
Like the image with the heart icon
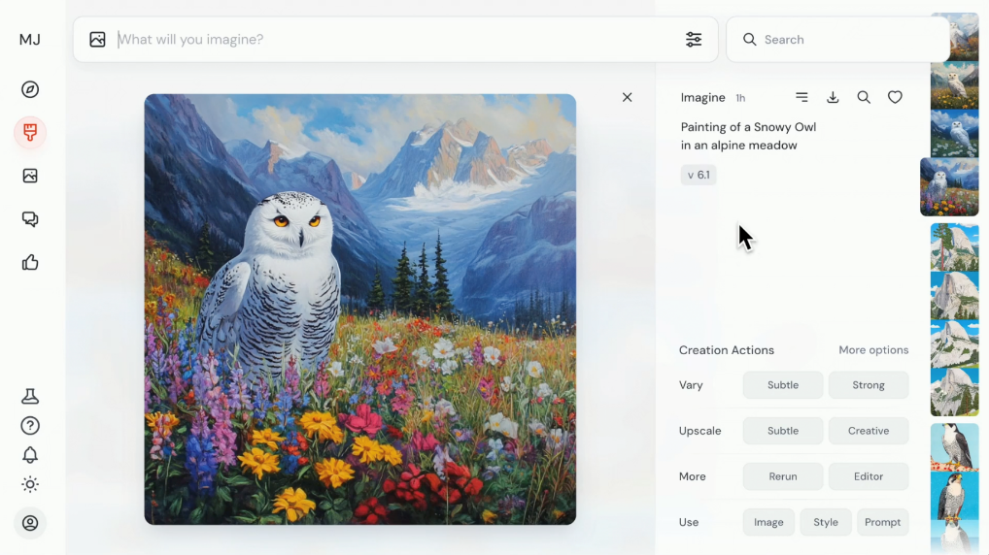[895, 97]
